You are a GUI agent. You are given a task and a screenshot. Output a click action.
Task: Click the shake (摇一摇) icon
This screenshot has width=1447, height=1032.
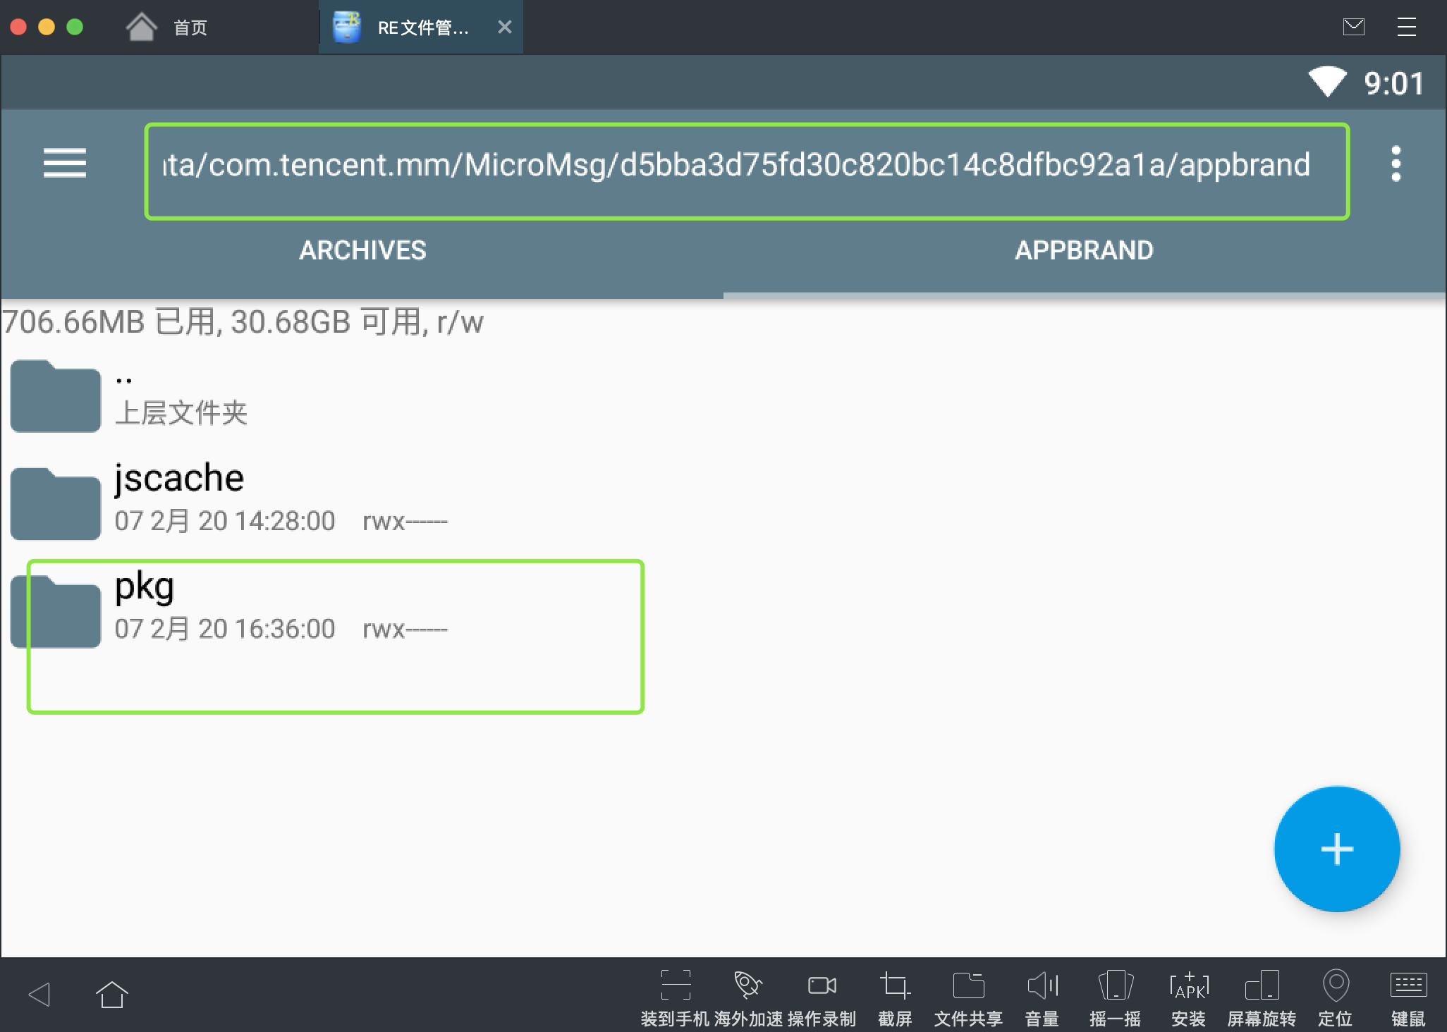coord(1115,985)
